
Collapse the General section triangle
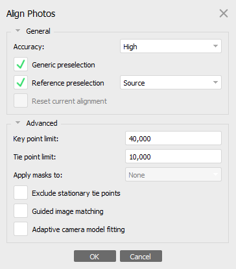tap(18, 30)
